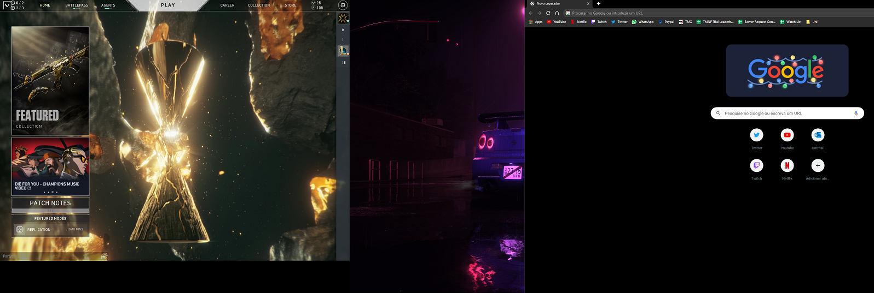
Task: Click the Google search box
Action: coord(787,113)
